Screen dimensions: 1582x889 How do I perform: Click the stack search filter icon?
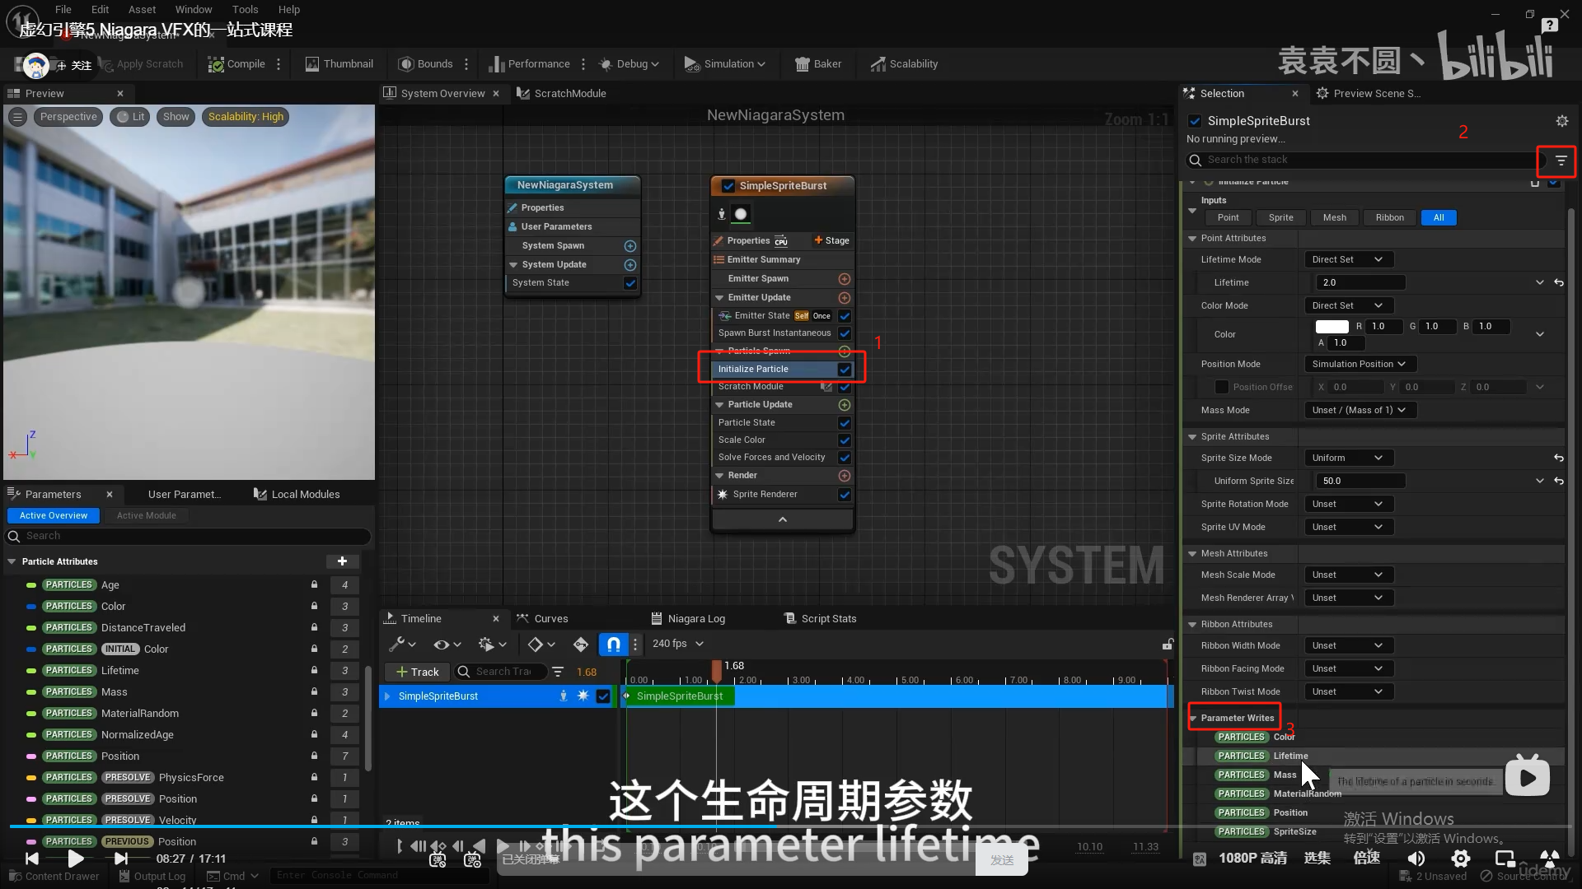coord(1561,161)
